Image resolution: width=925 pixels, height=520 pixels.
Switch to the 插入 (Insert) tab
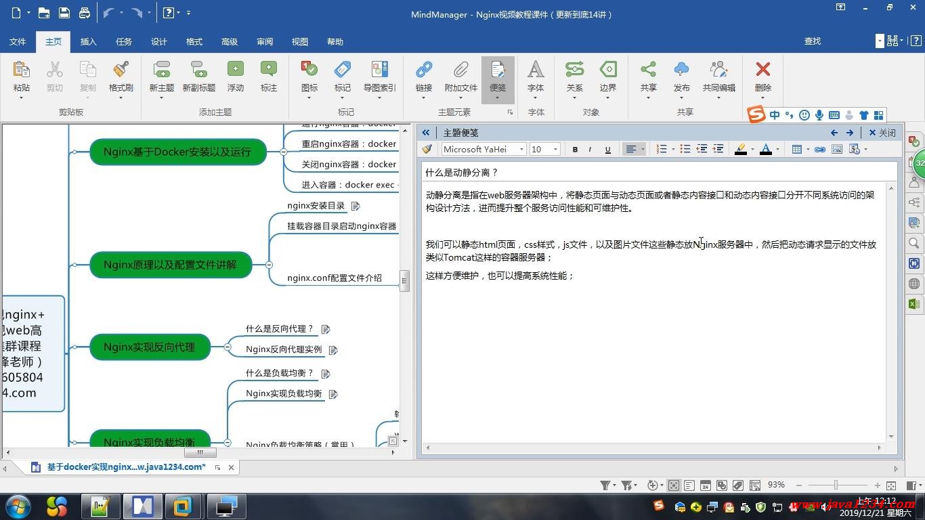tap(89, 41)
